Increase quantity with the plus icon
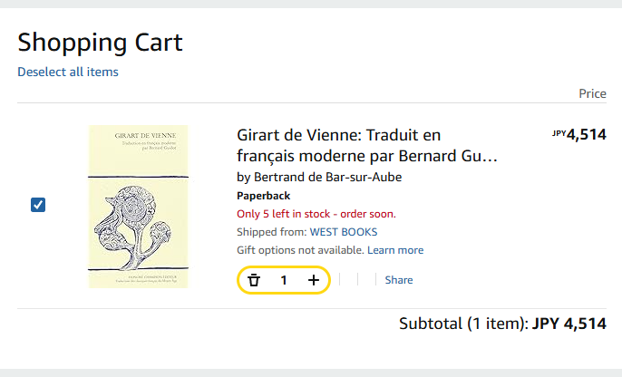622x377 pixels. pyautogui.click(x=314, y=281)
